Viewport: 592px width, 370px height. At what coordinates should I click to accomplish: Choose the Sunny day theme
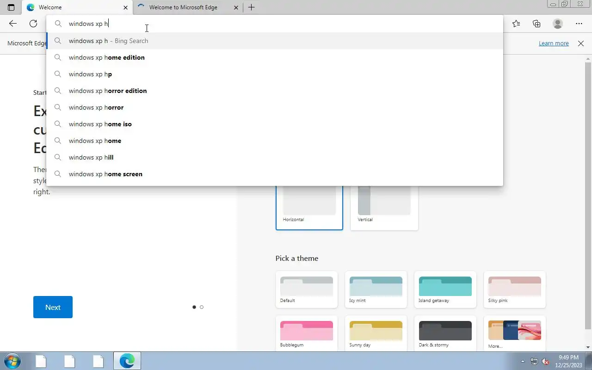click(376, 333)
